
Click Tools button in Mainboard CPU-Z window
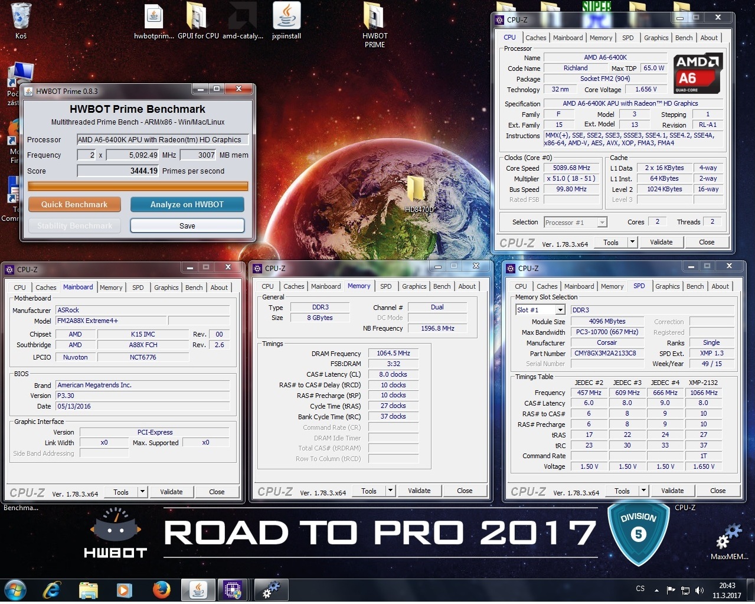[121, 492]
